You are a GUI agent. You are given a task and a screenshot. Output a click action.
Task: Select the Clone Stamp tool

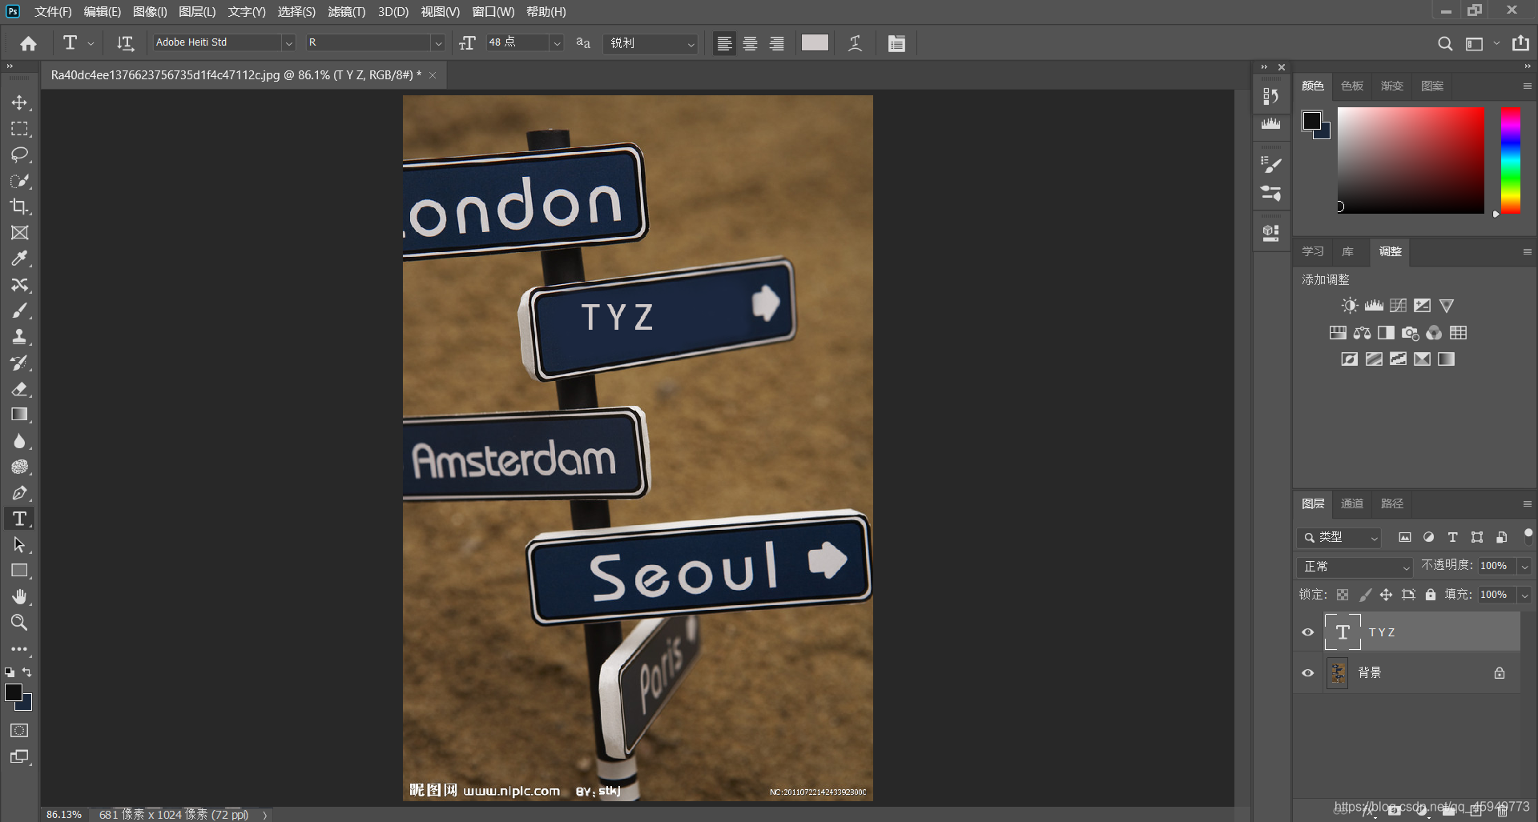[x=19, y=336]
